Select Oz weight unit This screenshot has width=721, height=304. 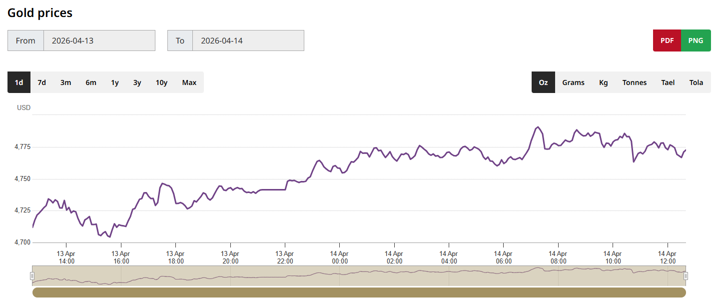[x=543, y=82]
